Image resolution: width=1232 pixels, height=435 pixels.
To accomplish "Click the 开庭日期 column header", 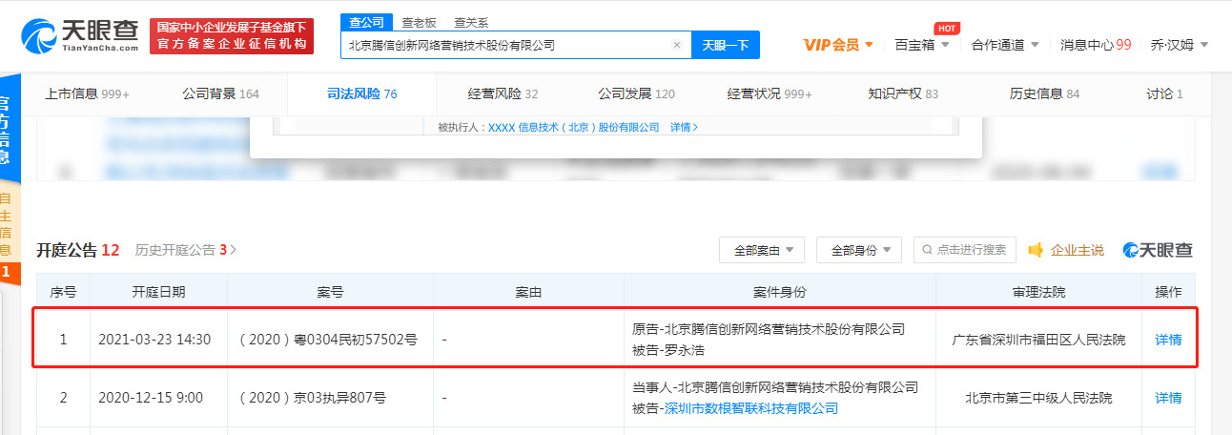I will 159,292.
